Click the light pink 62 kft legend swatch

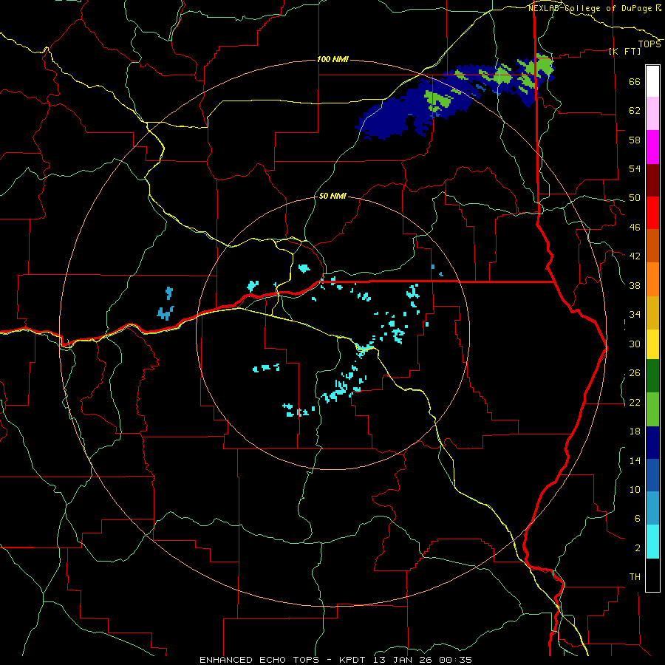pos(652,113)
